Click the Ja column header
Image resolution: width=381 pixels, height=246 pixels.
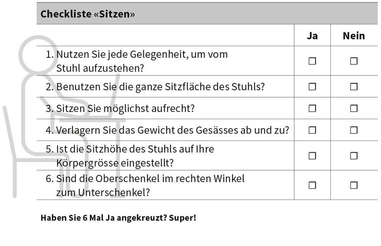(x=312, y=36)
